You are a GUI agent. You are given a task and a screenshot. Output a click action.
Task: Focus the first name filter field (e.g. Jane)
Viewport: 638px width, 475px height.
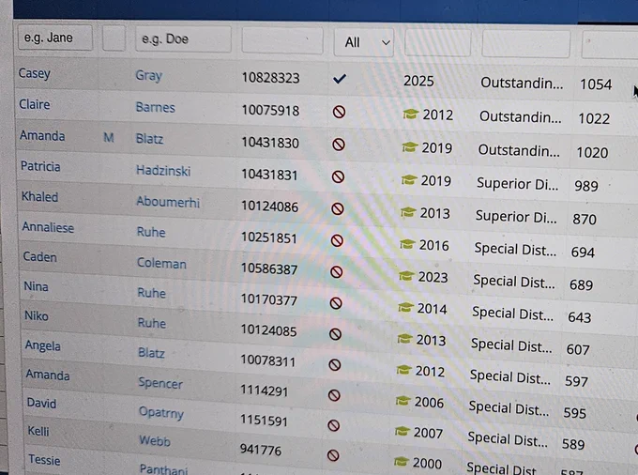click(55, 38)
